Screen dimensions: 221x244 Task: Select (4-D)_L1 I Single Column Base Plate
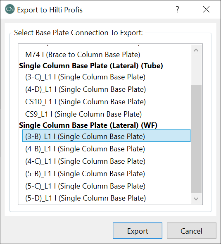click(x=86, y=89)
